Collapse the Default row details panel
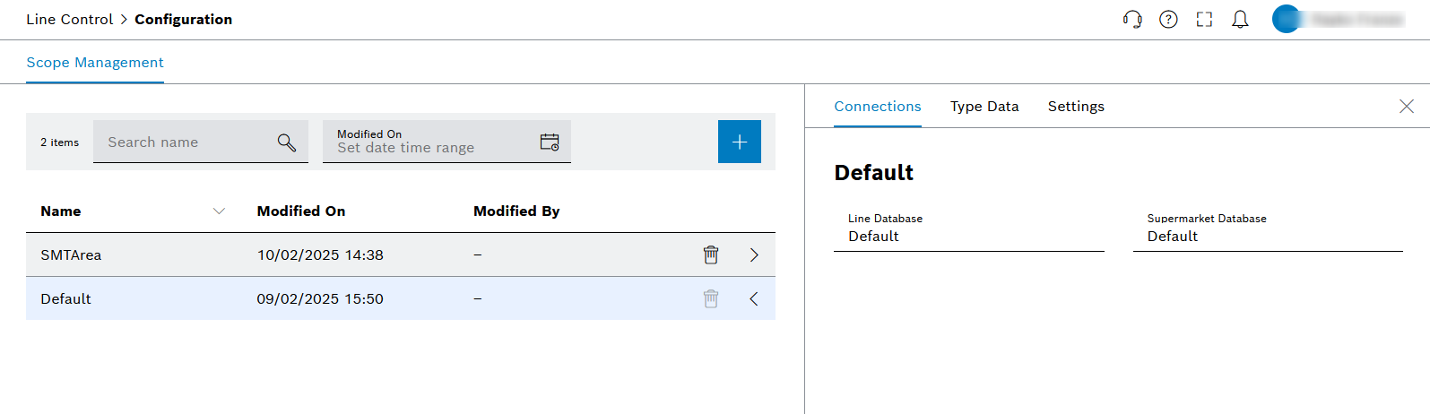Image resolution: width=1430 pixels, height=414 pixels. click(x=754, y=299)
